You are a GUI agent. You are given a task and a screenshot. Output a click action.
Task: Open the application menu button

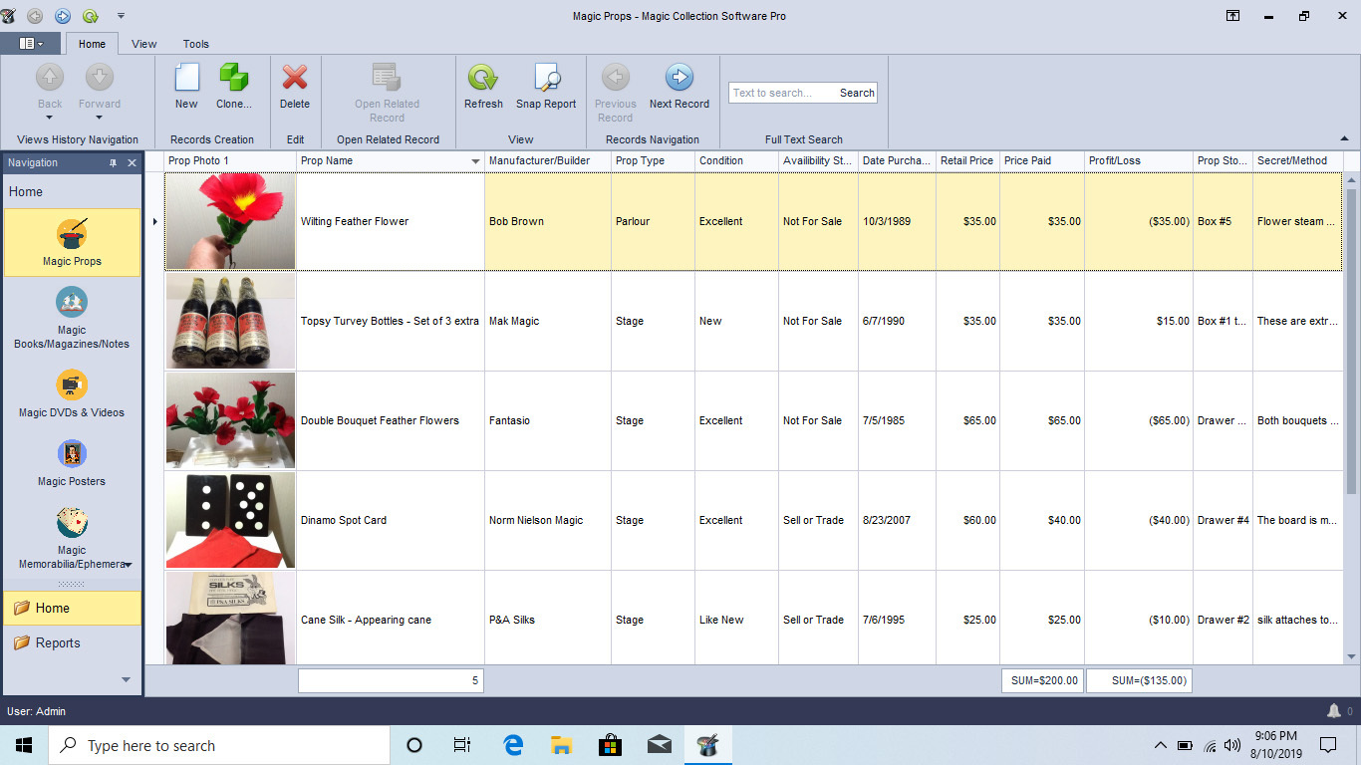[x=30, y=44]
